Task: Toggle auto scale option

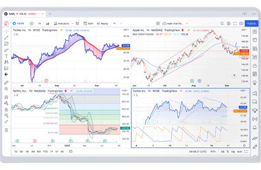Action: pos(239,152)
